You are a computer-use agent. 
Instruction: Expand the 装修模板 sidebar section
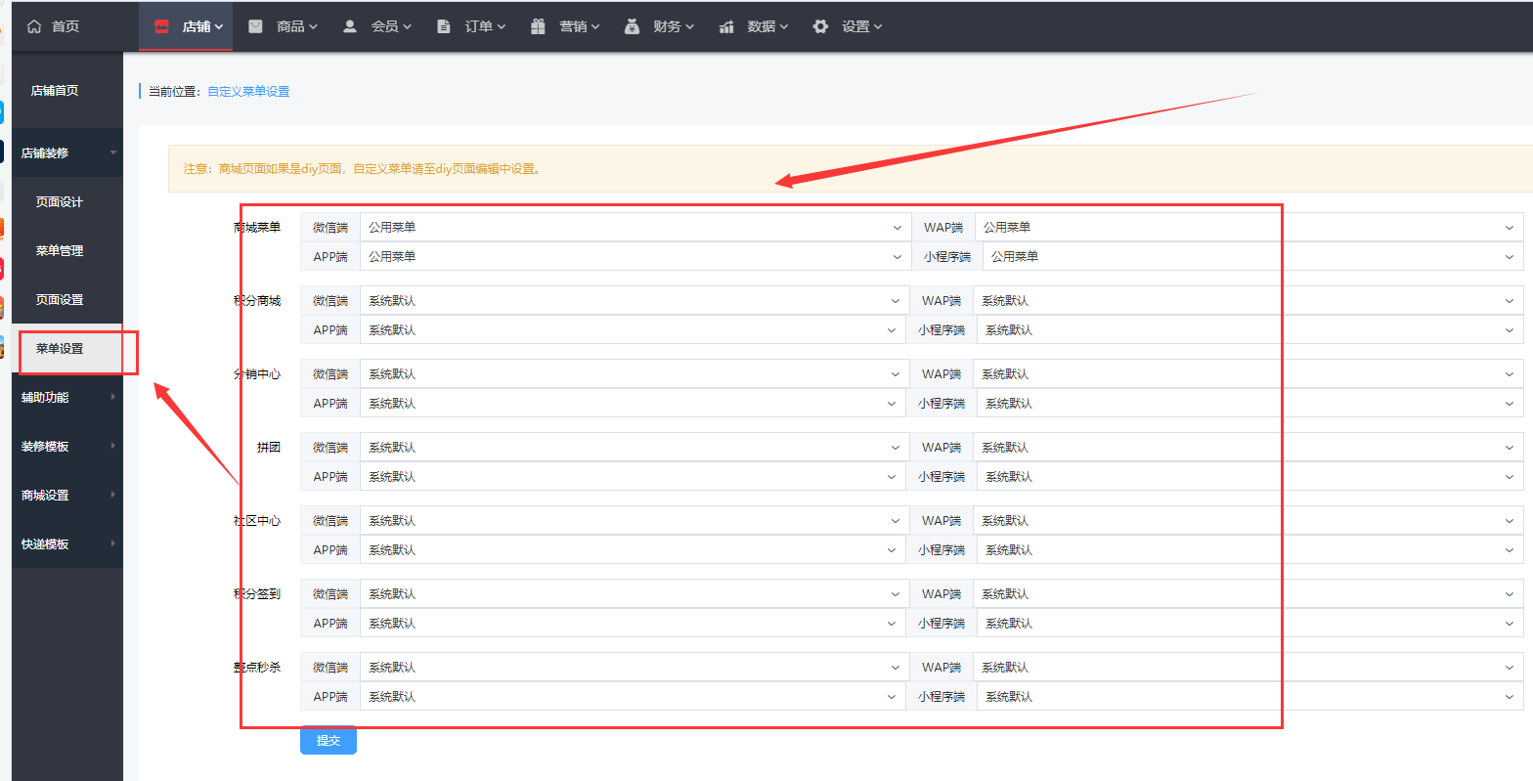point(67,446)
